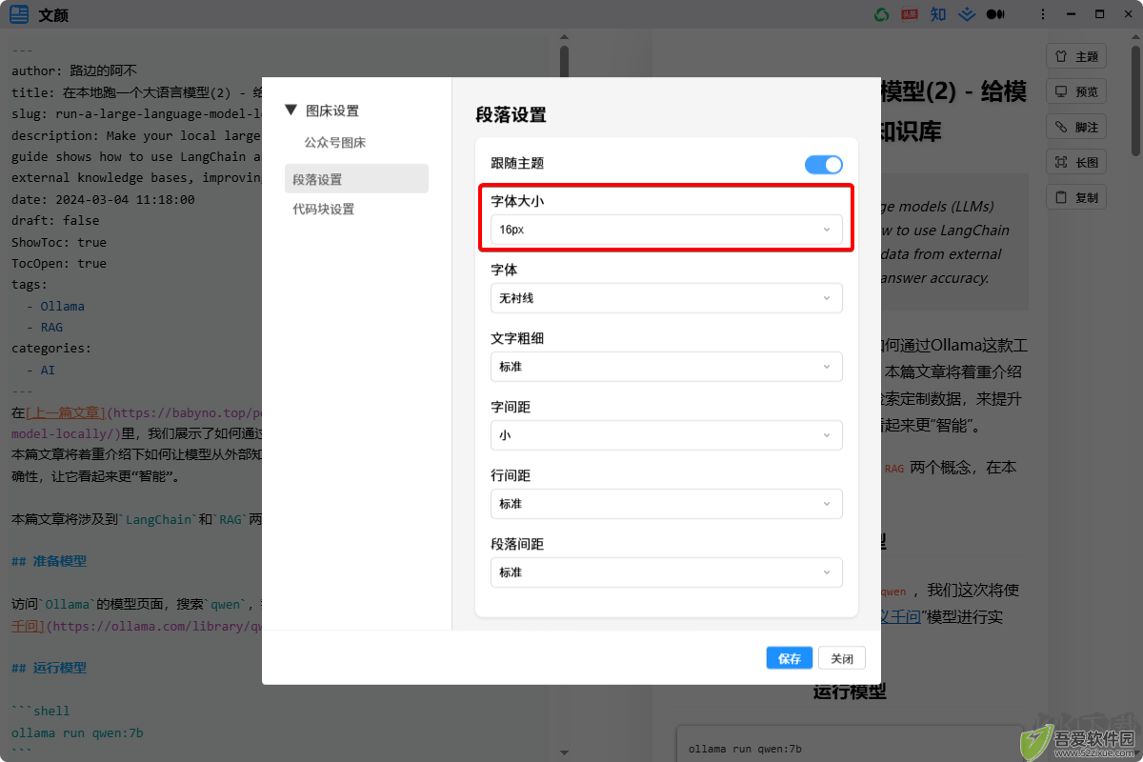The width and height of the screenshot is (1143, 762).
Task: Click the preview pane right scrollbar thumb
Action: pos(1135,100)
